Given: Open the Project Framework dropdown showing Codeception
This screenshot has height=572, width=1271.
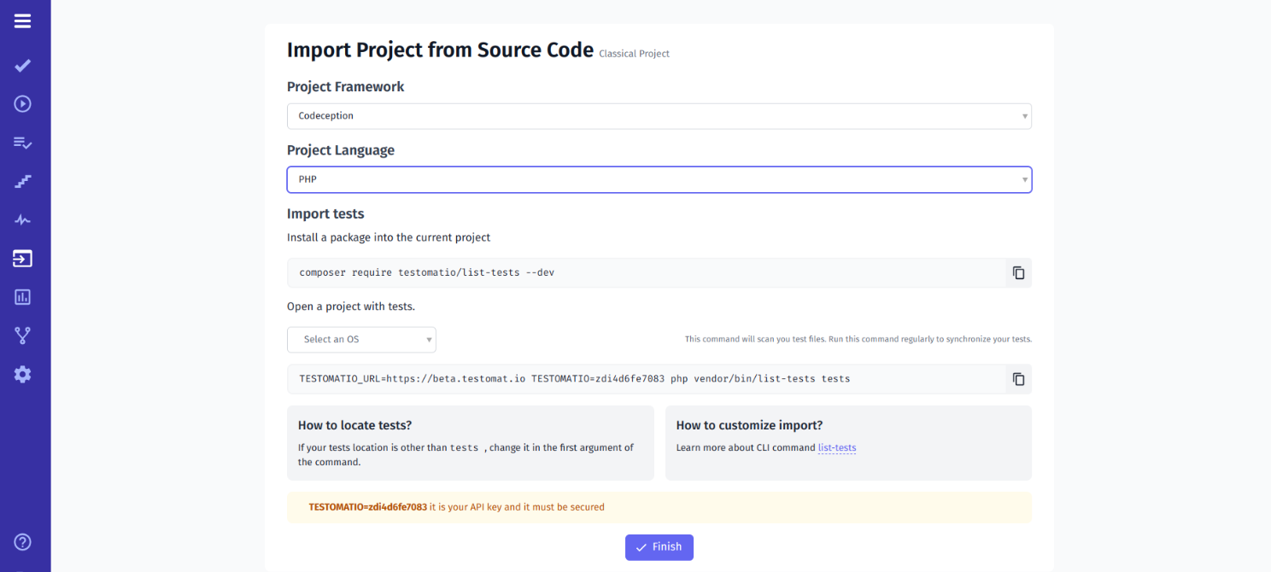Looking at the screenshot, I should point(659,115).
